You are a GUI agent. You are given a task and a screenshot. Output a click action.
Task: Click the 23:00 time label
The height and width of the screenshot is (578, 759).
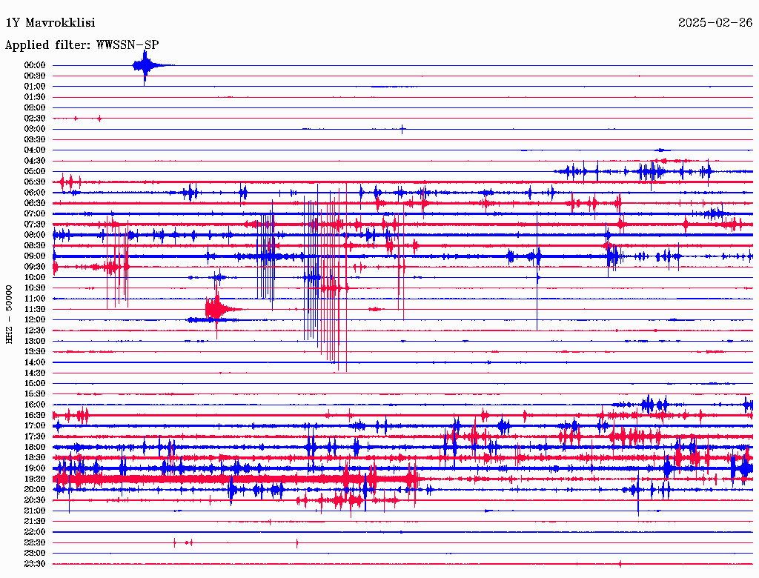(35, 554)
